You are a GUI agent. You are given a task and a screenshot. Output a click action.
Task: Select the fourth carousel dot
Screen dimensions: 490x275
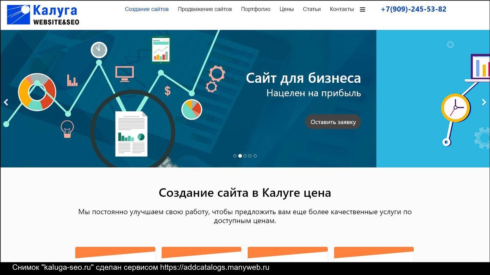[250, 155]
